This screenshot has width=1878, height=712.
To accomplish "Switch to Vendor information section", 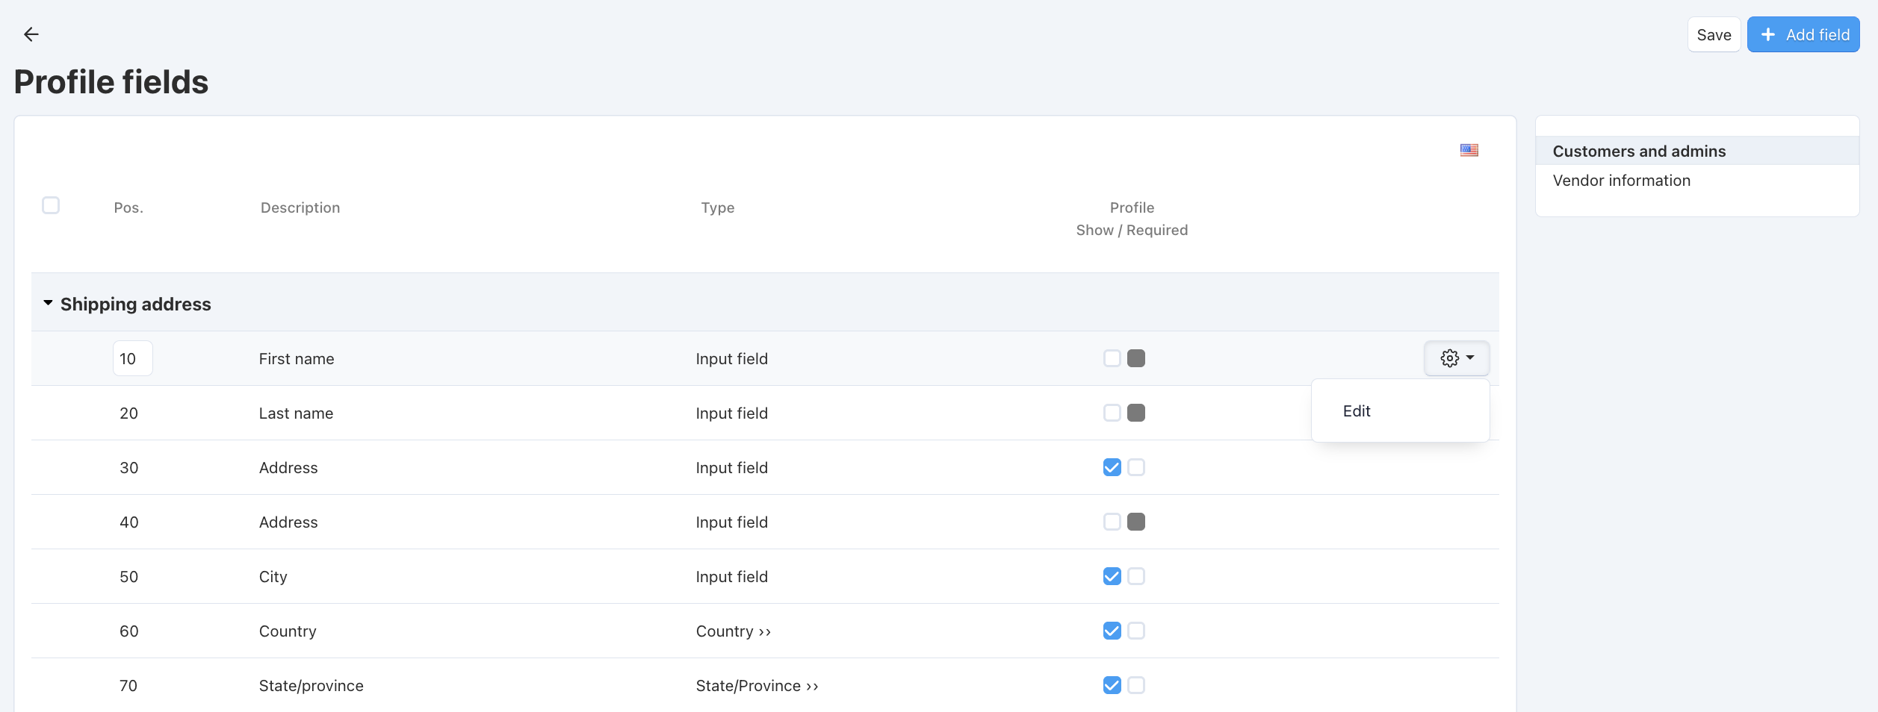I will tap(1621, 181).
